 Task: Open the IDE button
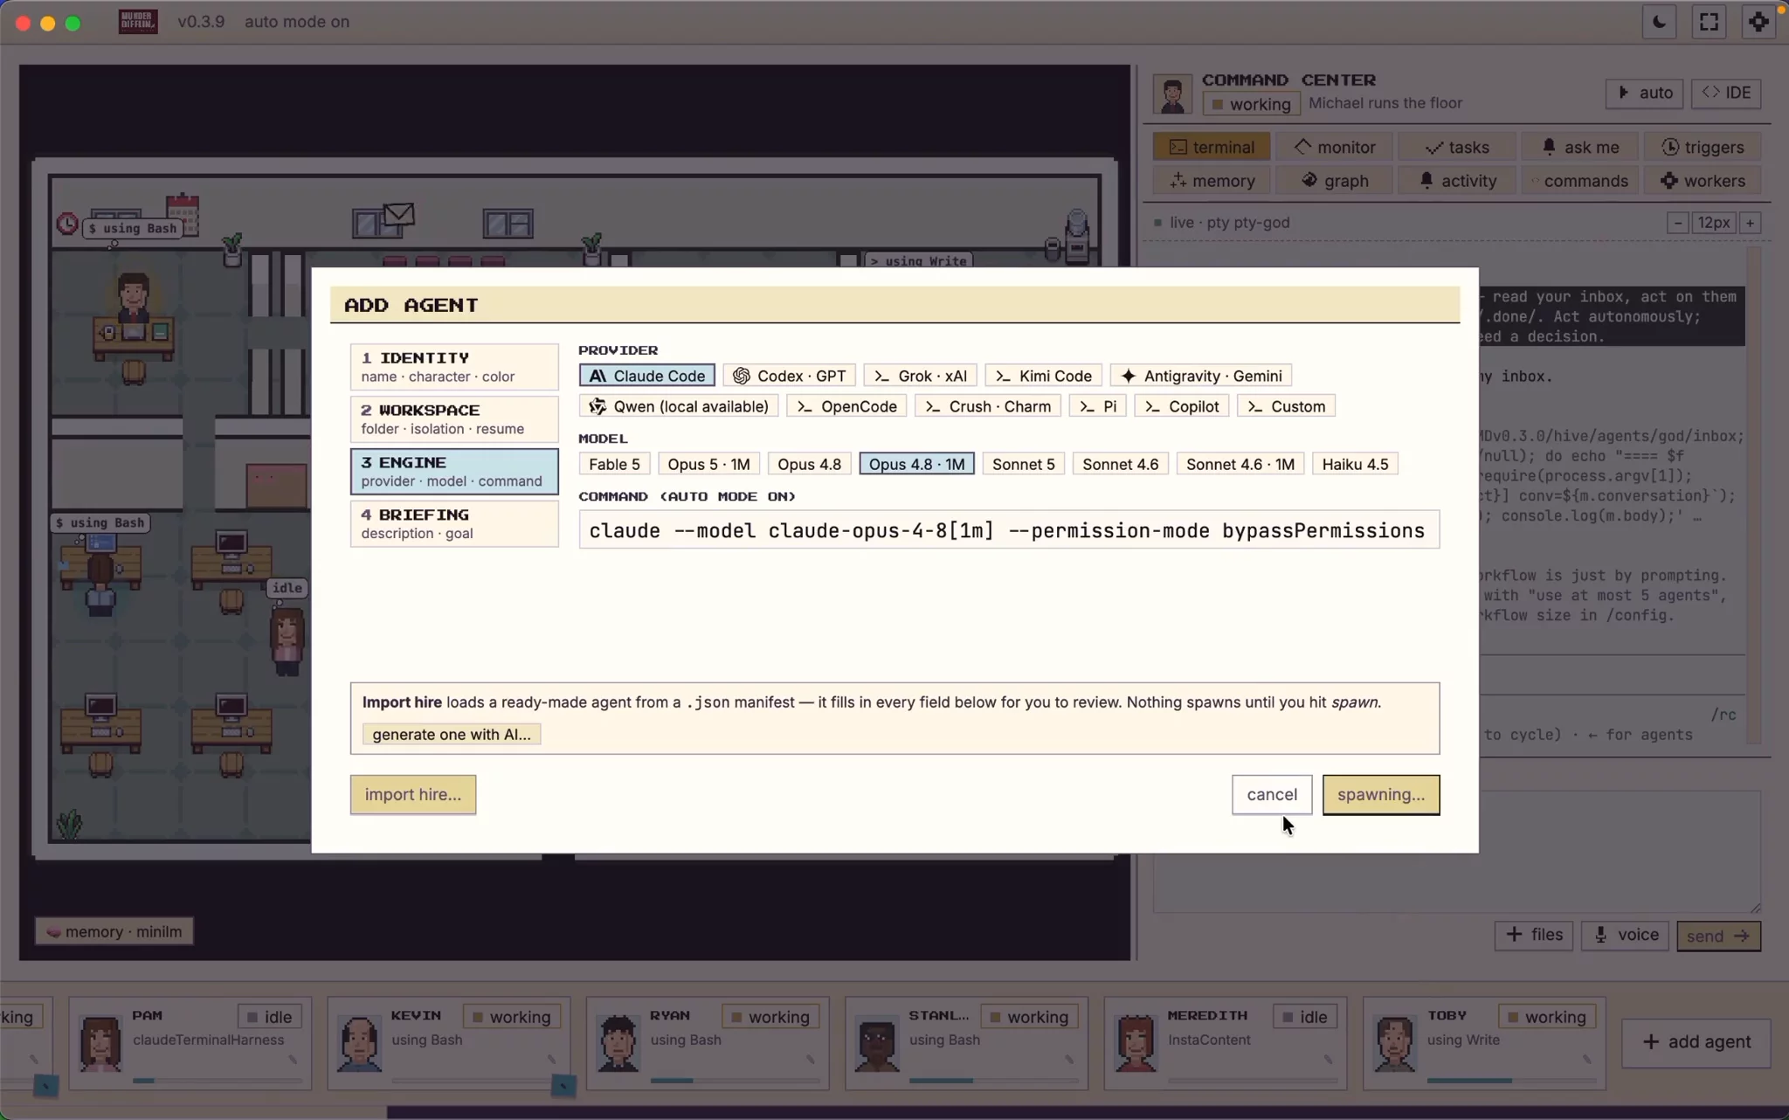click(1726, 93)
